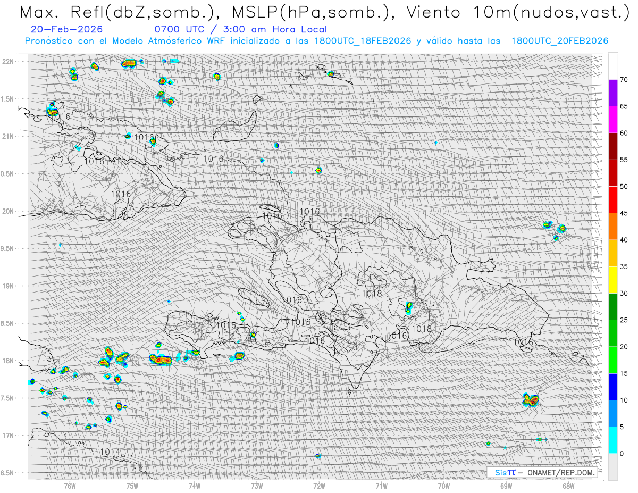Screen dimensions: 638x493
Task: Click the colorbar value "50"
Action: pos(624,187)
